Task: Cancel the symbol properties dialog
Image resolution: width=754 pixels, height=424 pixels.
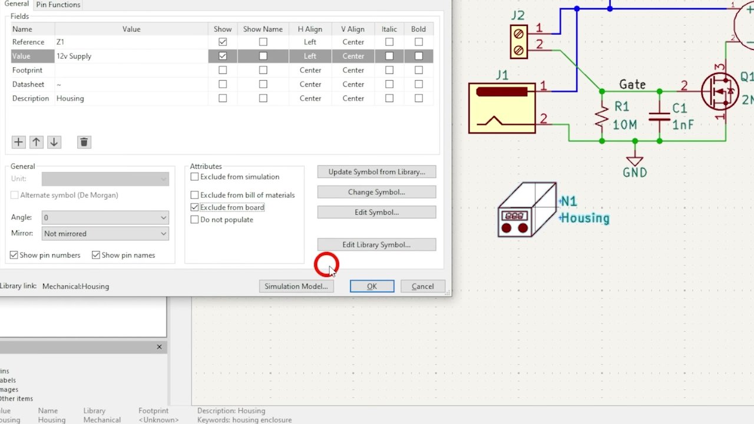Action: (422, 286)
